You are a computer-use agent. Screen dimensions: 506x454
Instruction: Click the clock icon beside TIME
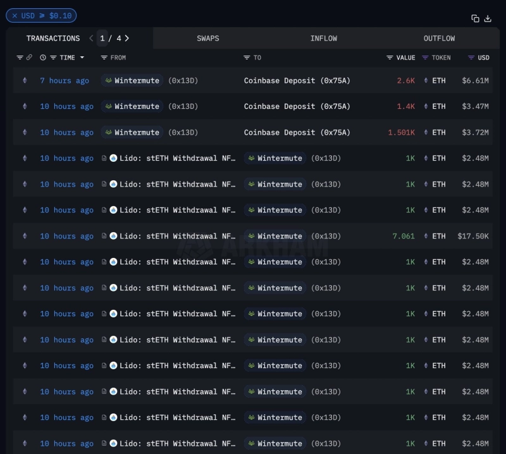click(x=43, y=58)
